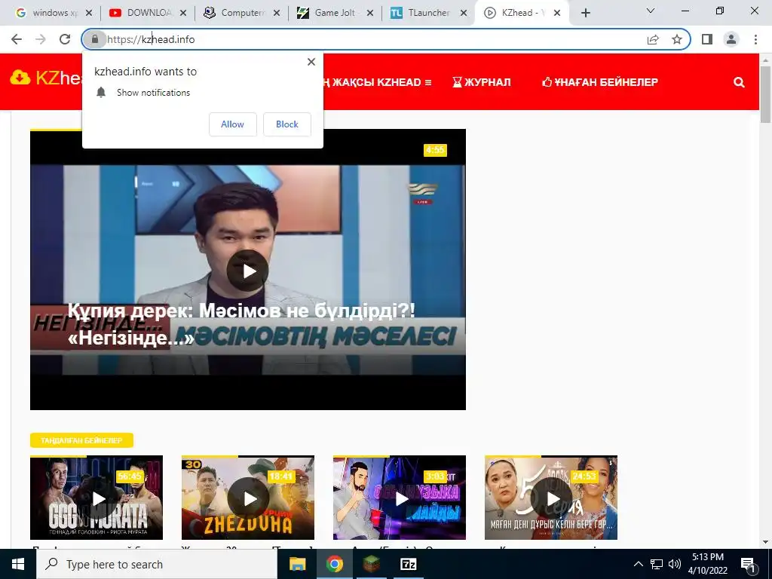Close the Game Jolt tab
The height and width of the screenshot is (579, 772).
(x=370, y=14)
